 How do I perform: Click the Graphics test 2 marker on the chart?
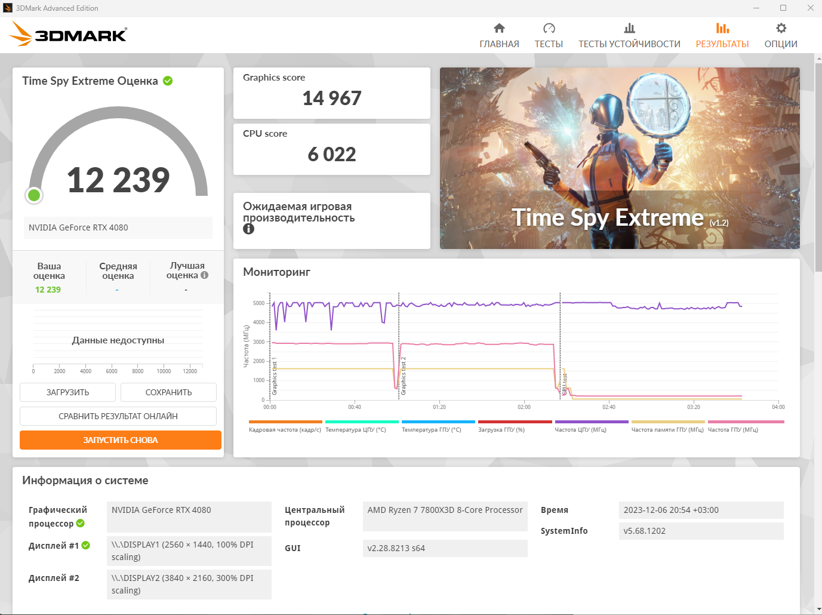point(403,376)
